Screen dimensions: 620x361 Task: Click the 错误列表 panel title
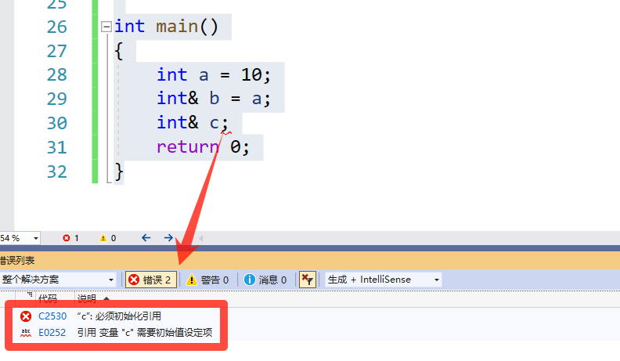[x=16, y=260]
